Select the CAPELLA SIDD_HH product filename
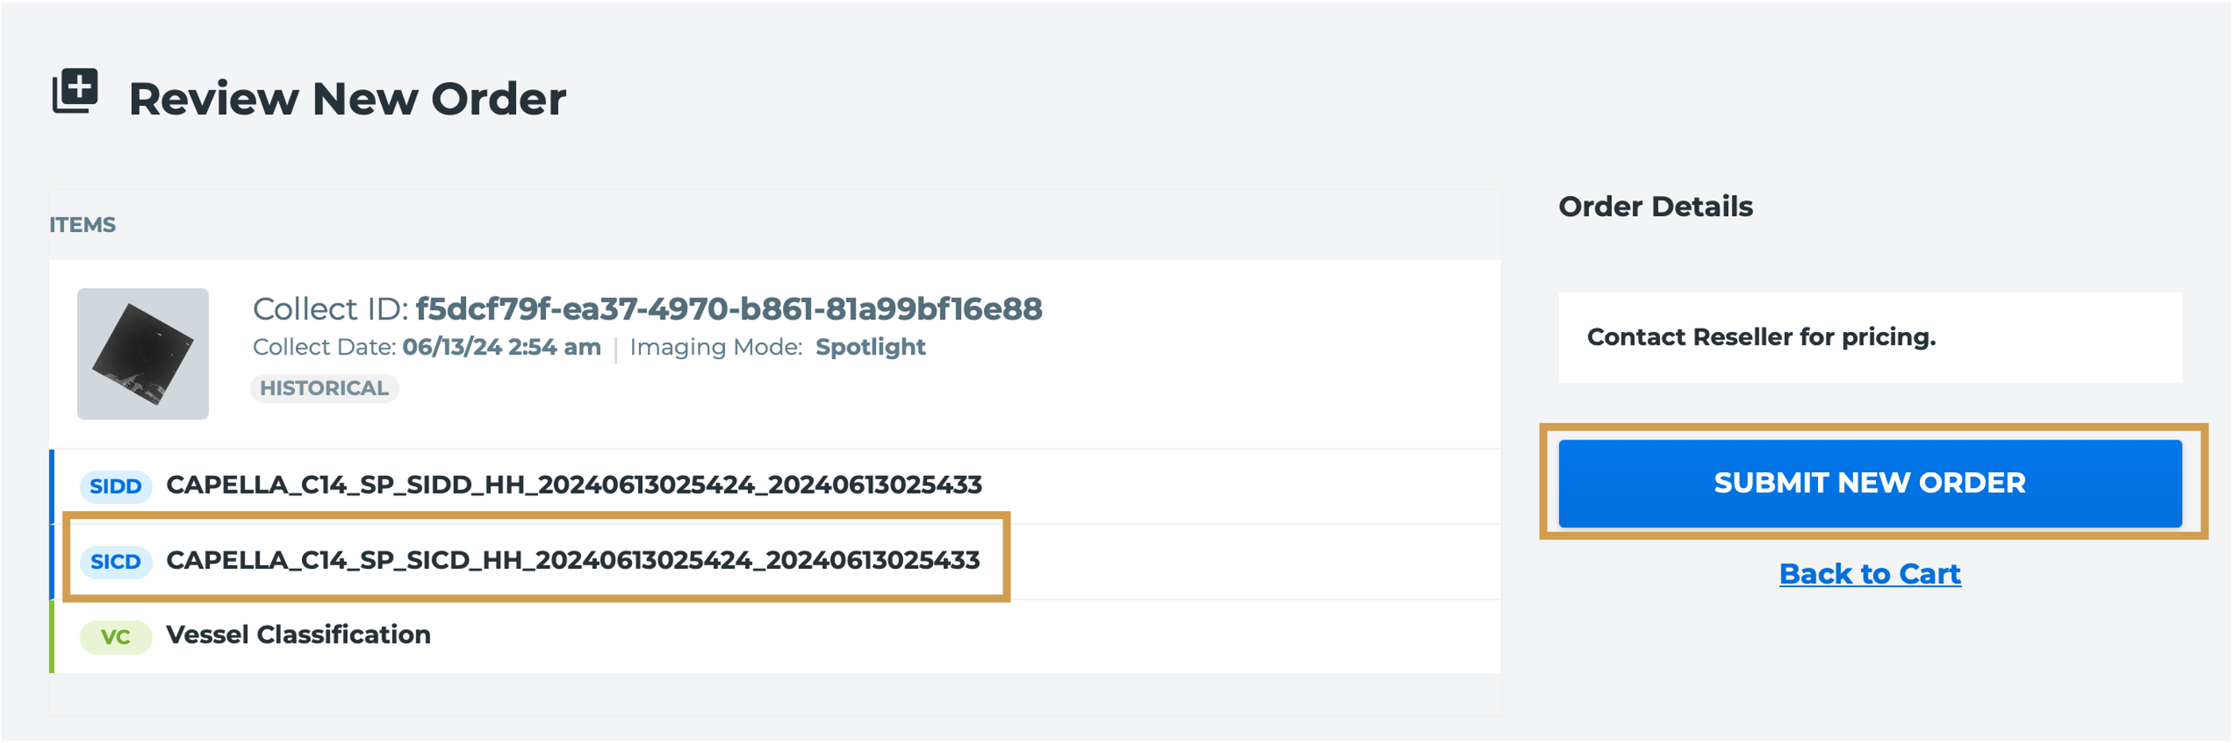2233x743 pixels. (x=574, y=485)
